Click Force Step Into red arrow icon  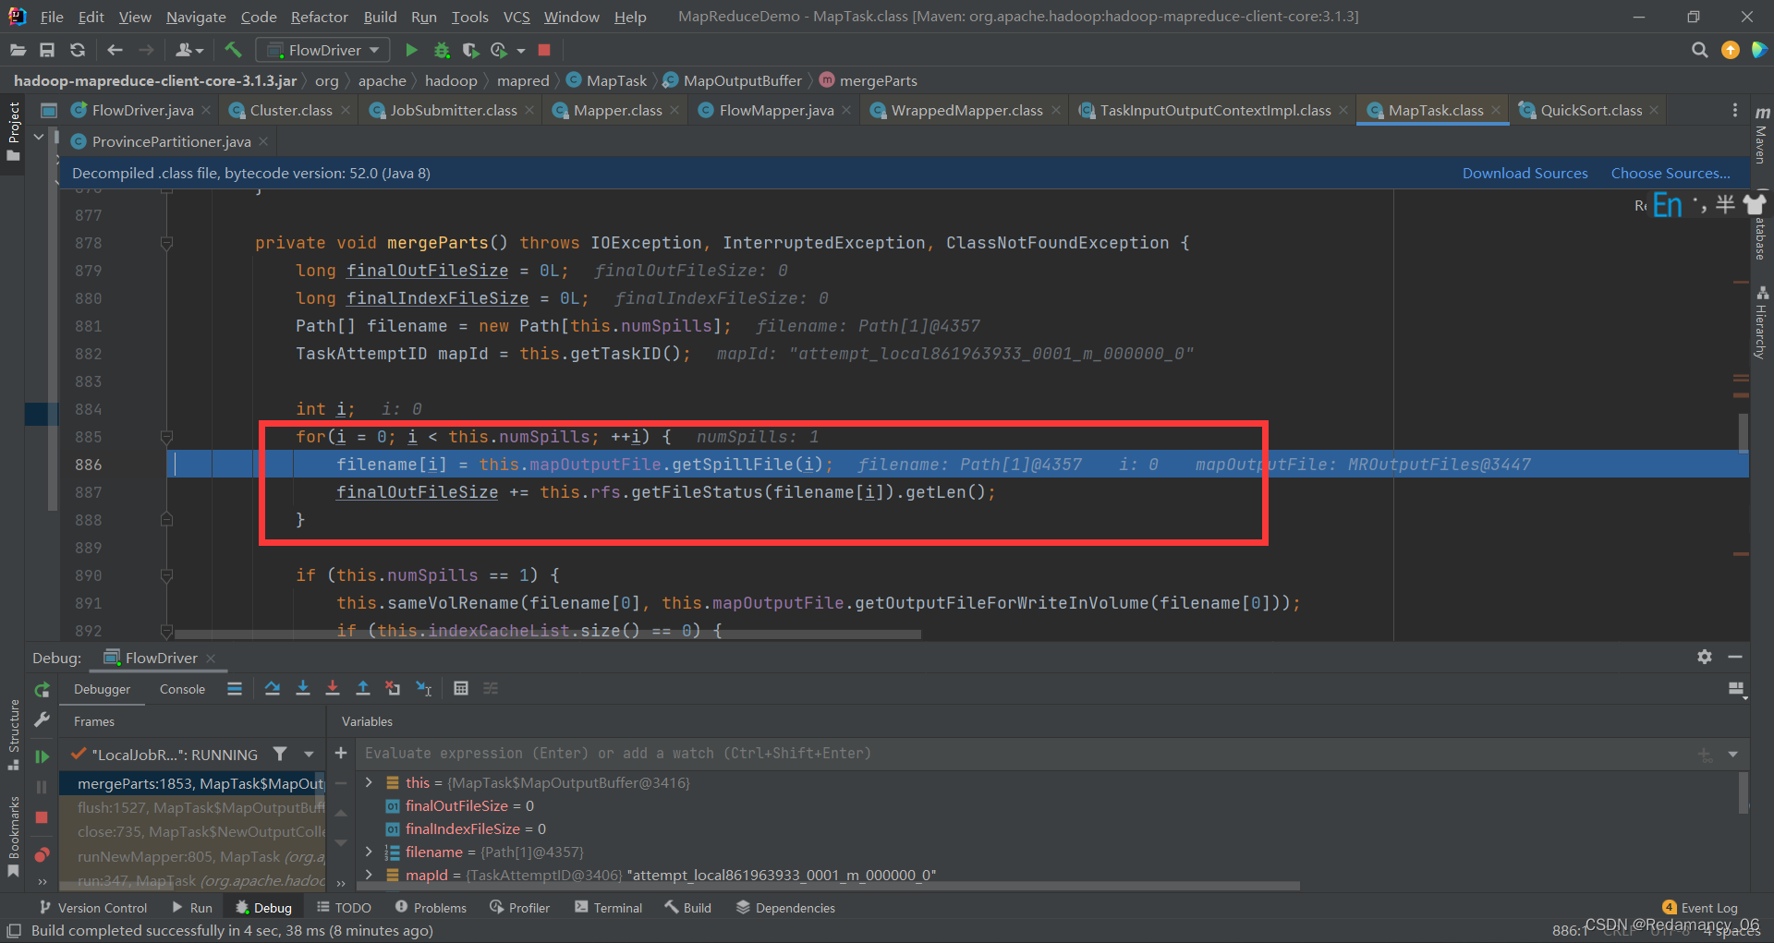[x=333, y=688]
